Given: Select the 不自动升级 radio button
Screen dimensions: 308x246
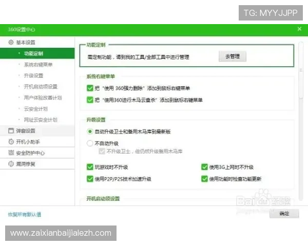Looking at the screenshot, I should [90, 143].
